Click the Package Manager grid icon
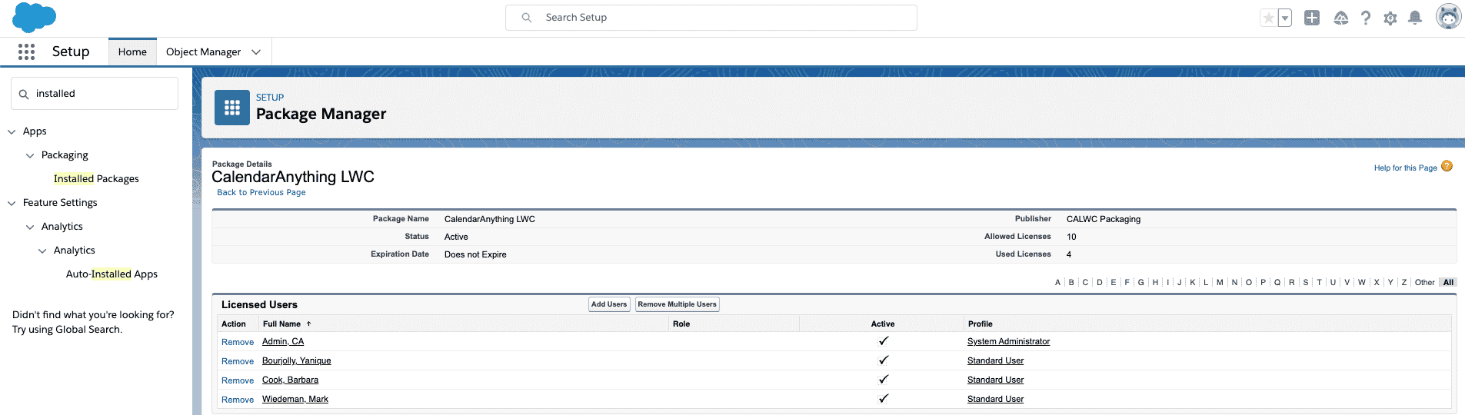This screenshot has height=415, width=1465. click(232, 108)
